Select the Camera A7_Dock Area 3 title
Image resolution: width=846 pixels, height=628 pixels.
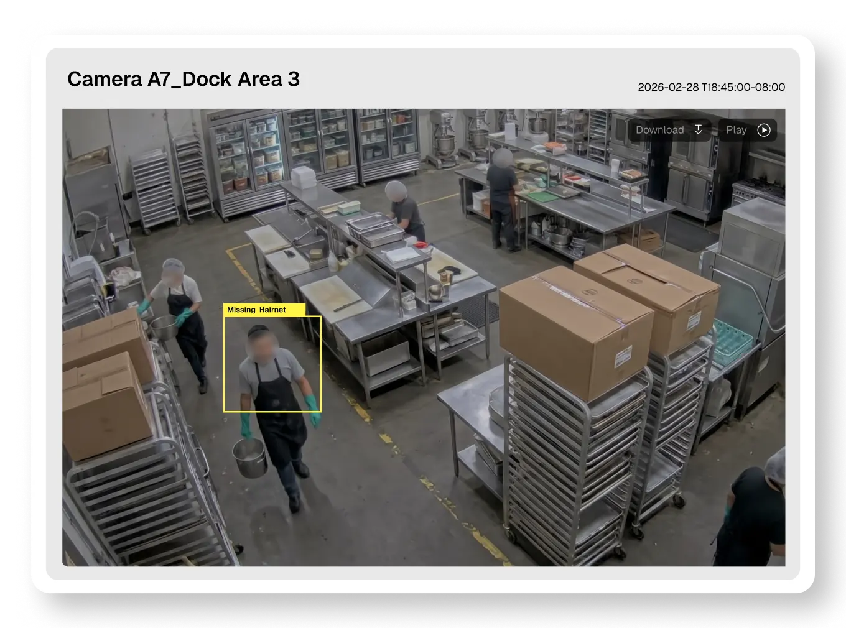coord(184,79)
